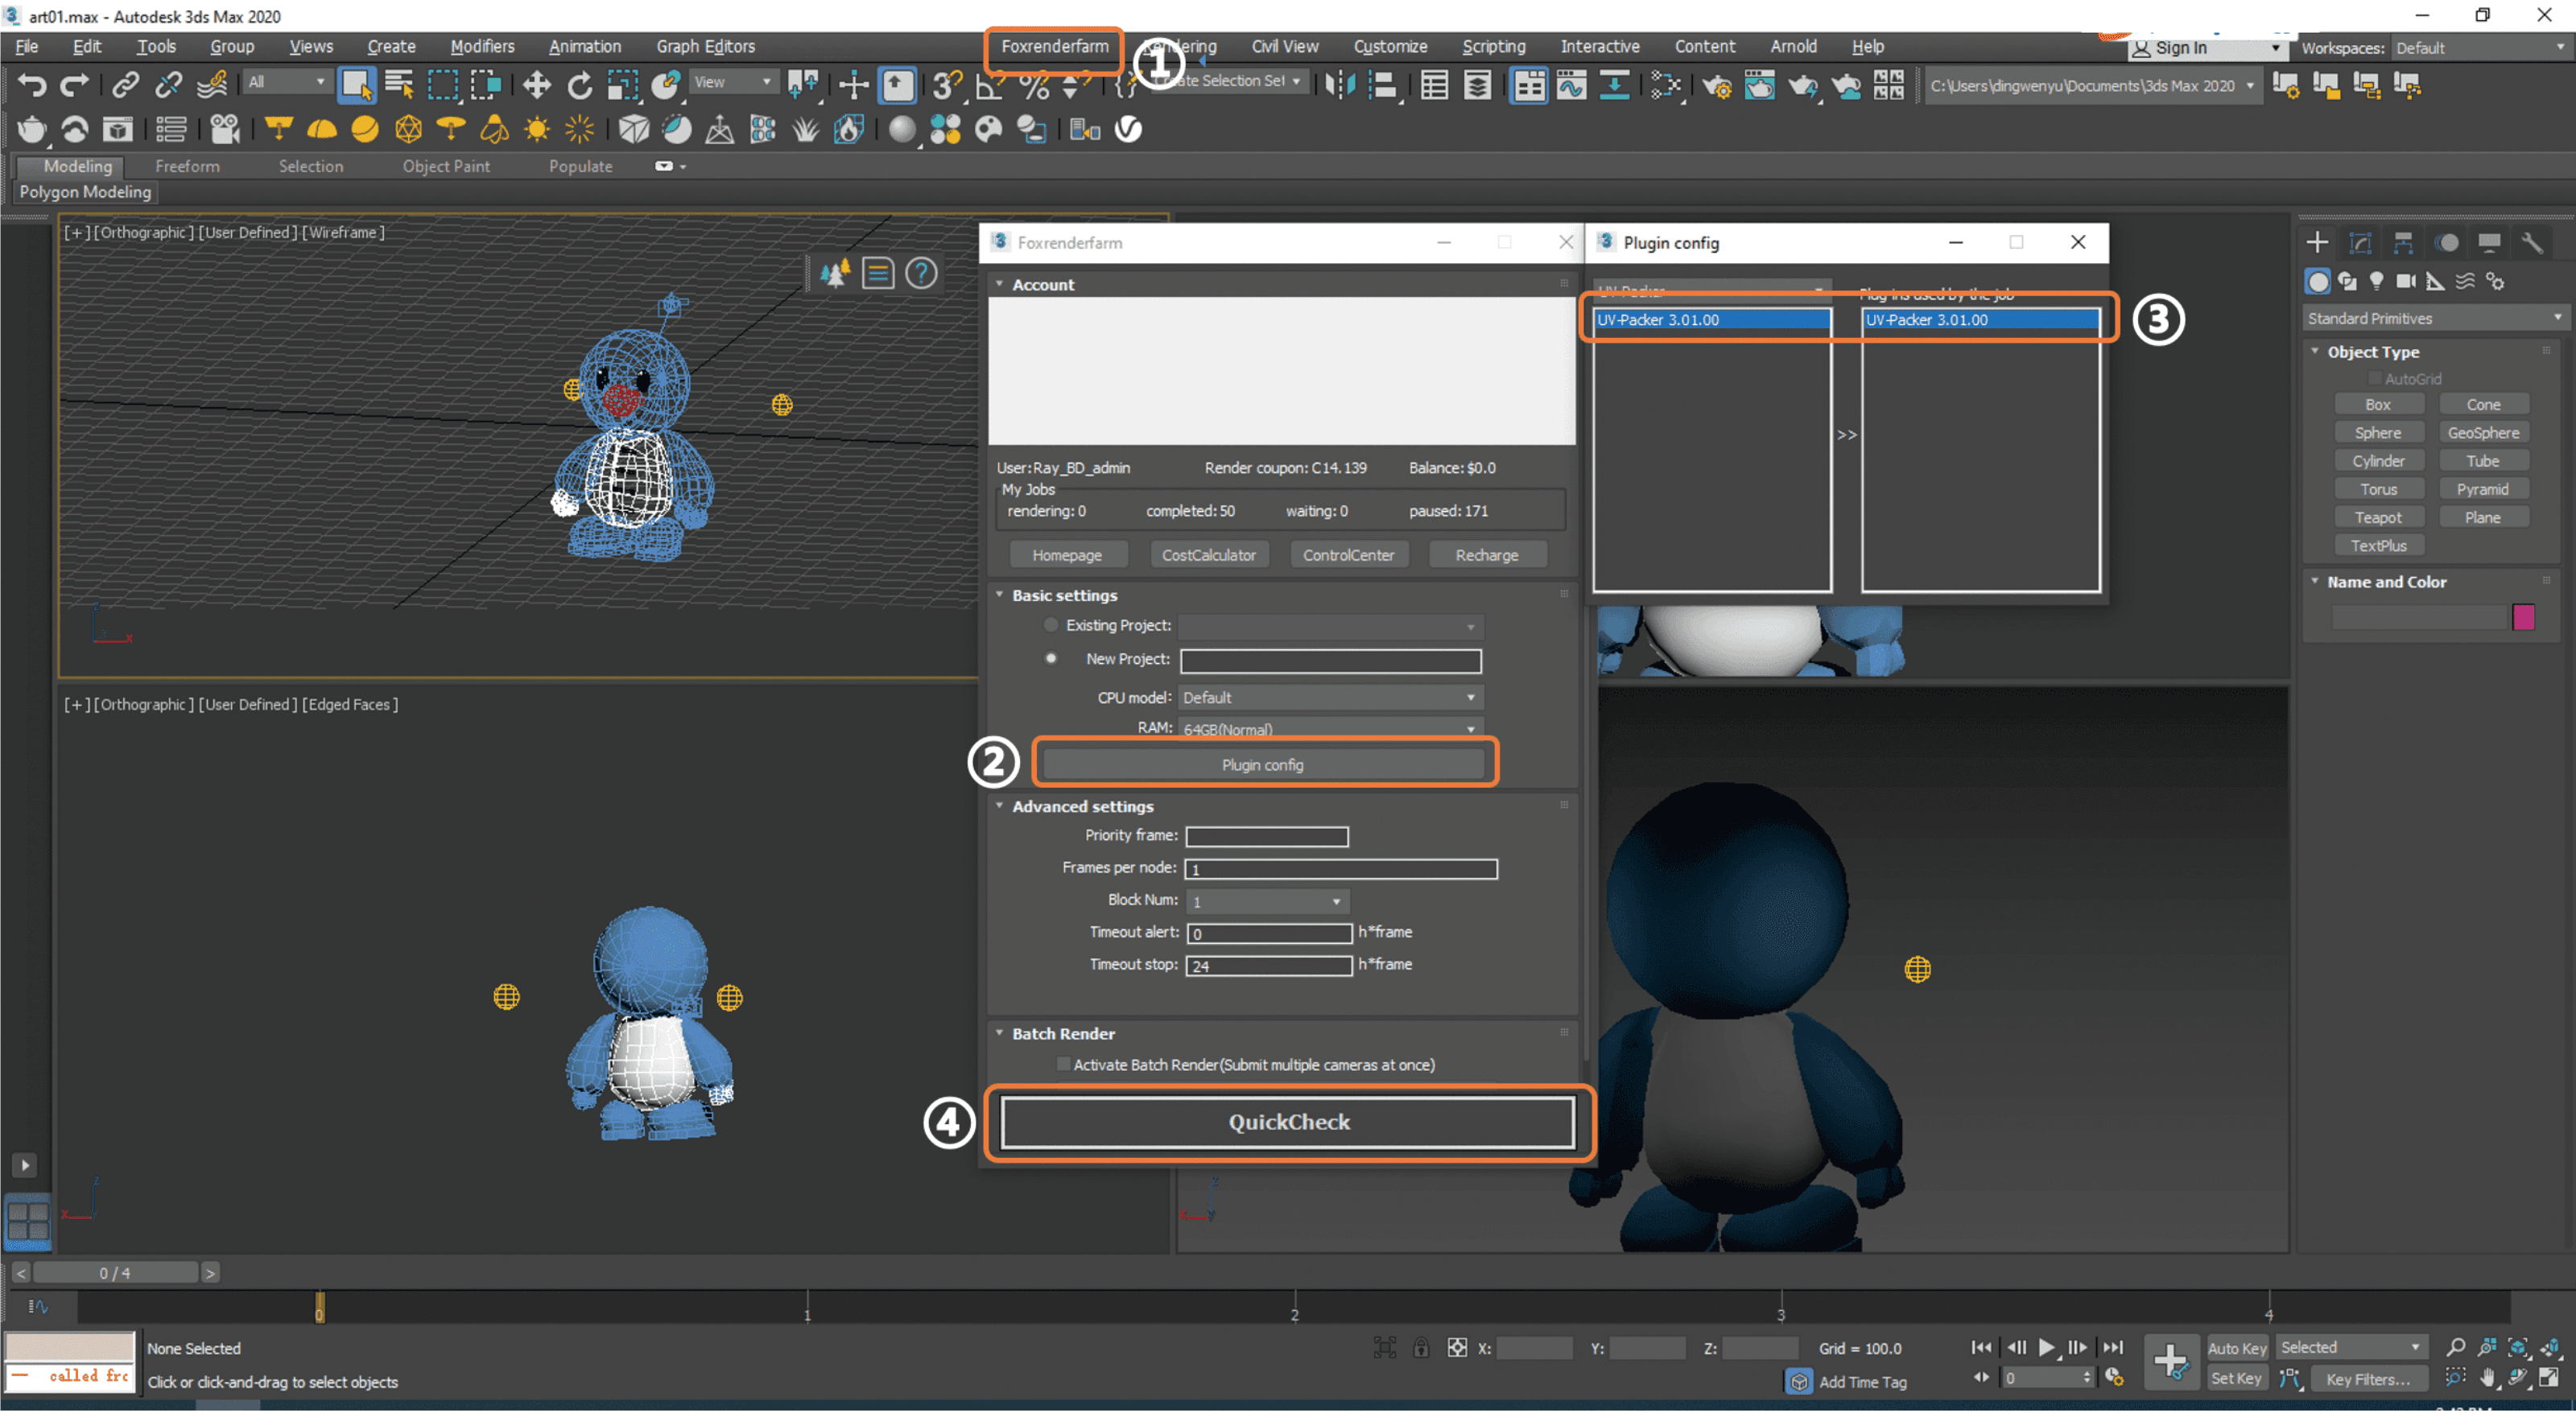This screenshot has width=2576, height=1413.
Task: Select the Lights category icon
Action: [2376, 282]
